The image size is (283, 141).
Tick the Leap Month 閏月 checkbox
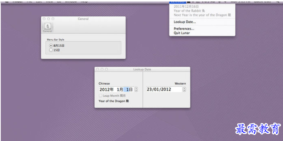100,96
